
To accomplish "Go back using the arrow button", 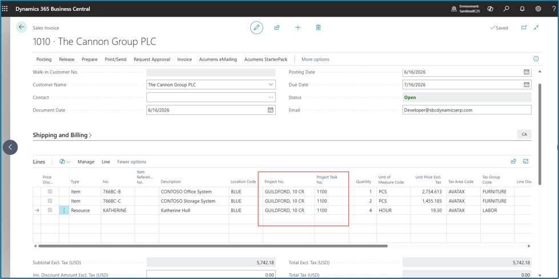I will (x=21, y=27).
